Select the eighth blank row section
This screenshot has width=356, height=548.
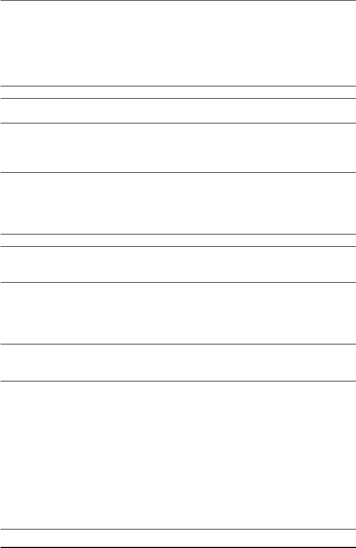click(x=178, y=313)
